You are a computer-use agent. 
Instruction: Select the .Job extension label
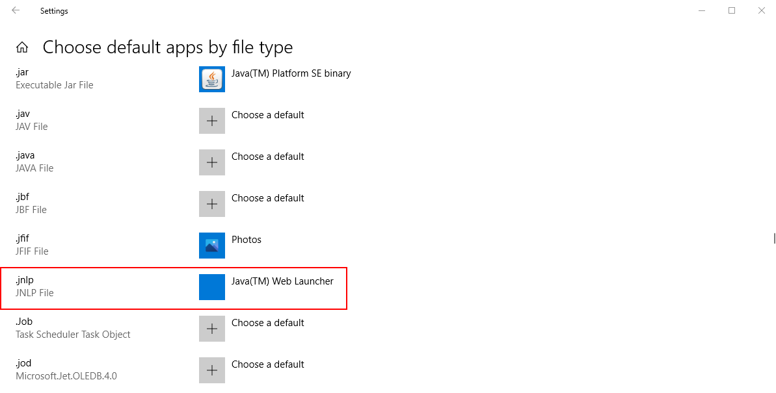coord(24,322)
